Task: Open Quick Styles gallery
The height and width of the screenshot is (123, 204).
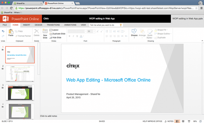Action: coord(150,34)
